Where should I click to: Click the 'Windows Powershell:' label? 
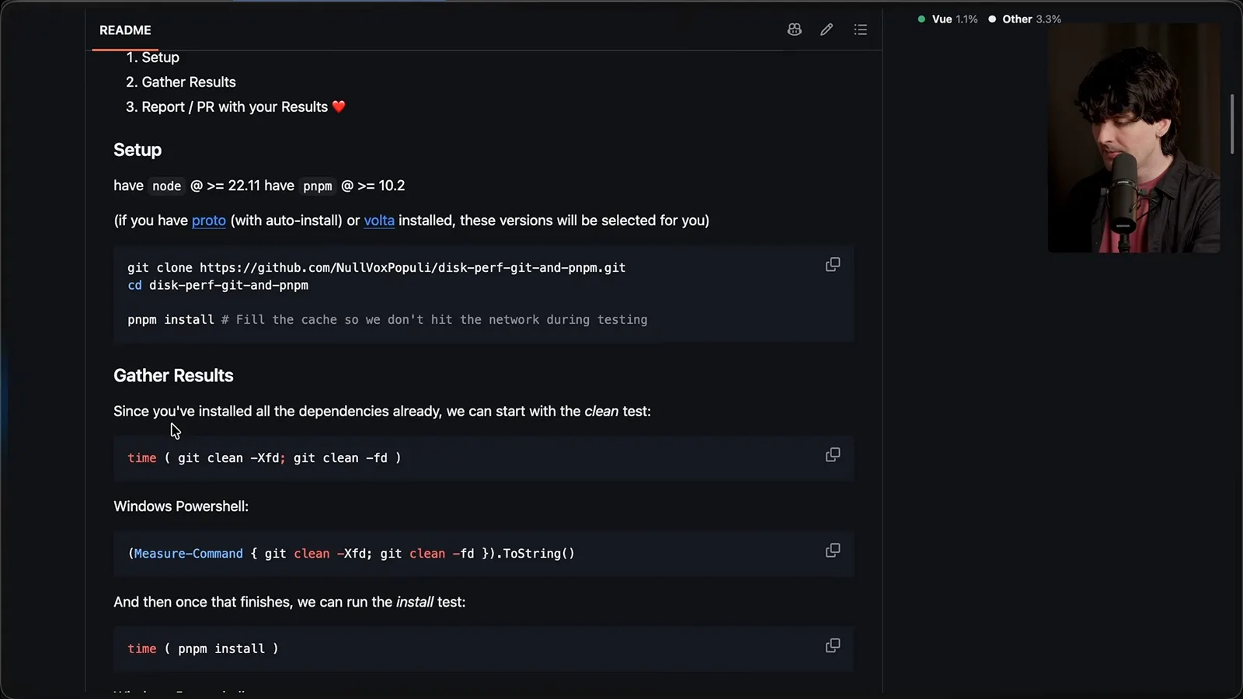pos(181,506)
